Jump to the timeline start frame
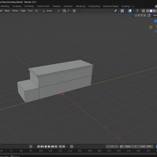This screenshot has height=157, width=157. click(38, 146)
